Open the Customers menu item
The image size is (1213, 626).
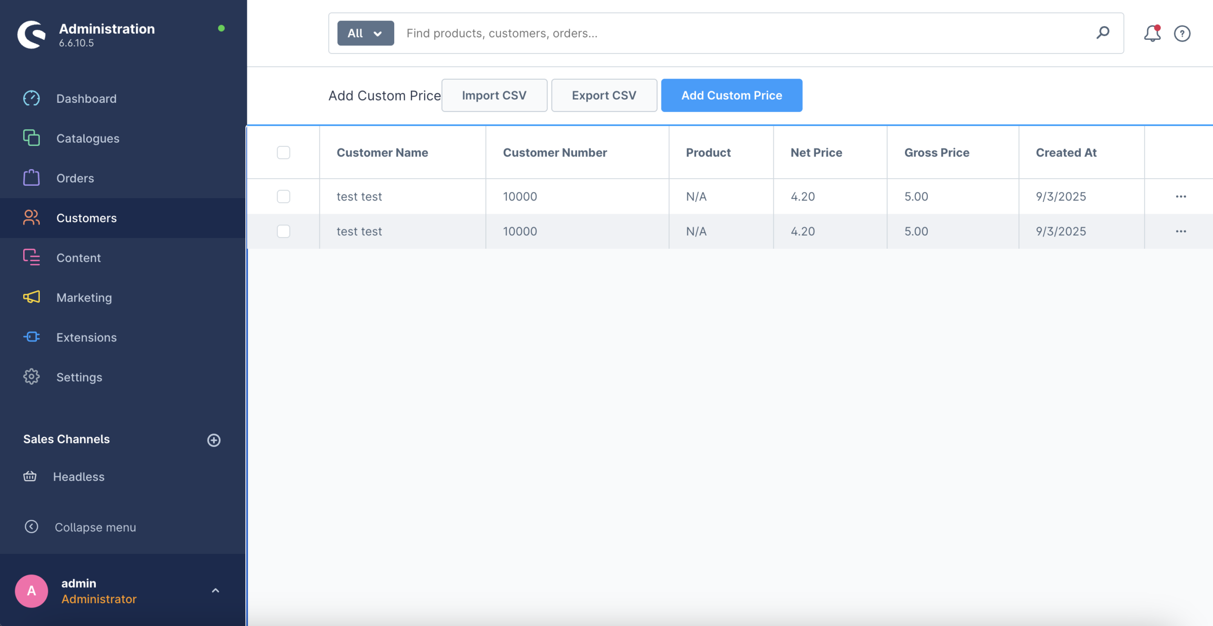point(86,218)
